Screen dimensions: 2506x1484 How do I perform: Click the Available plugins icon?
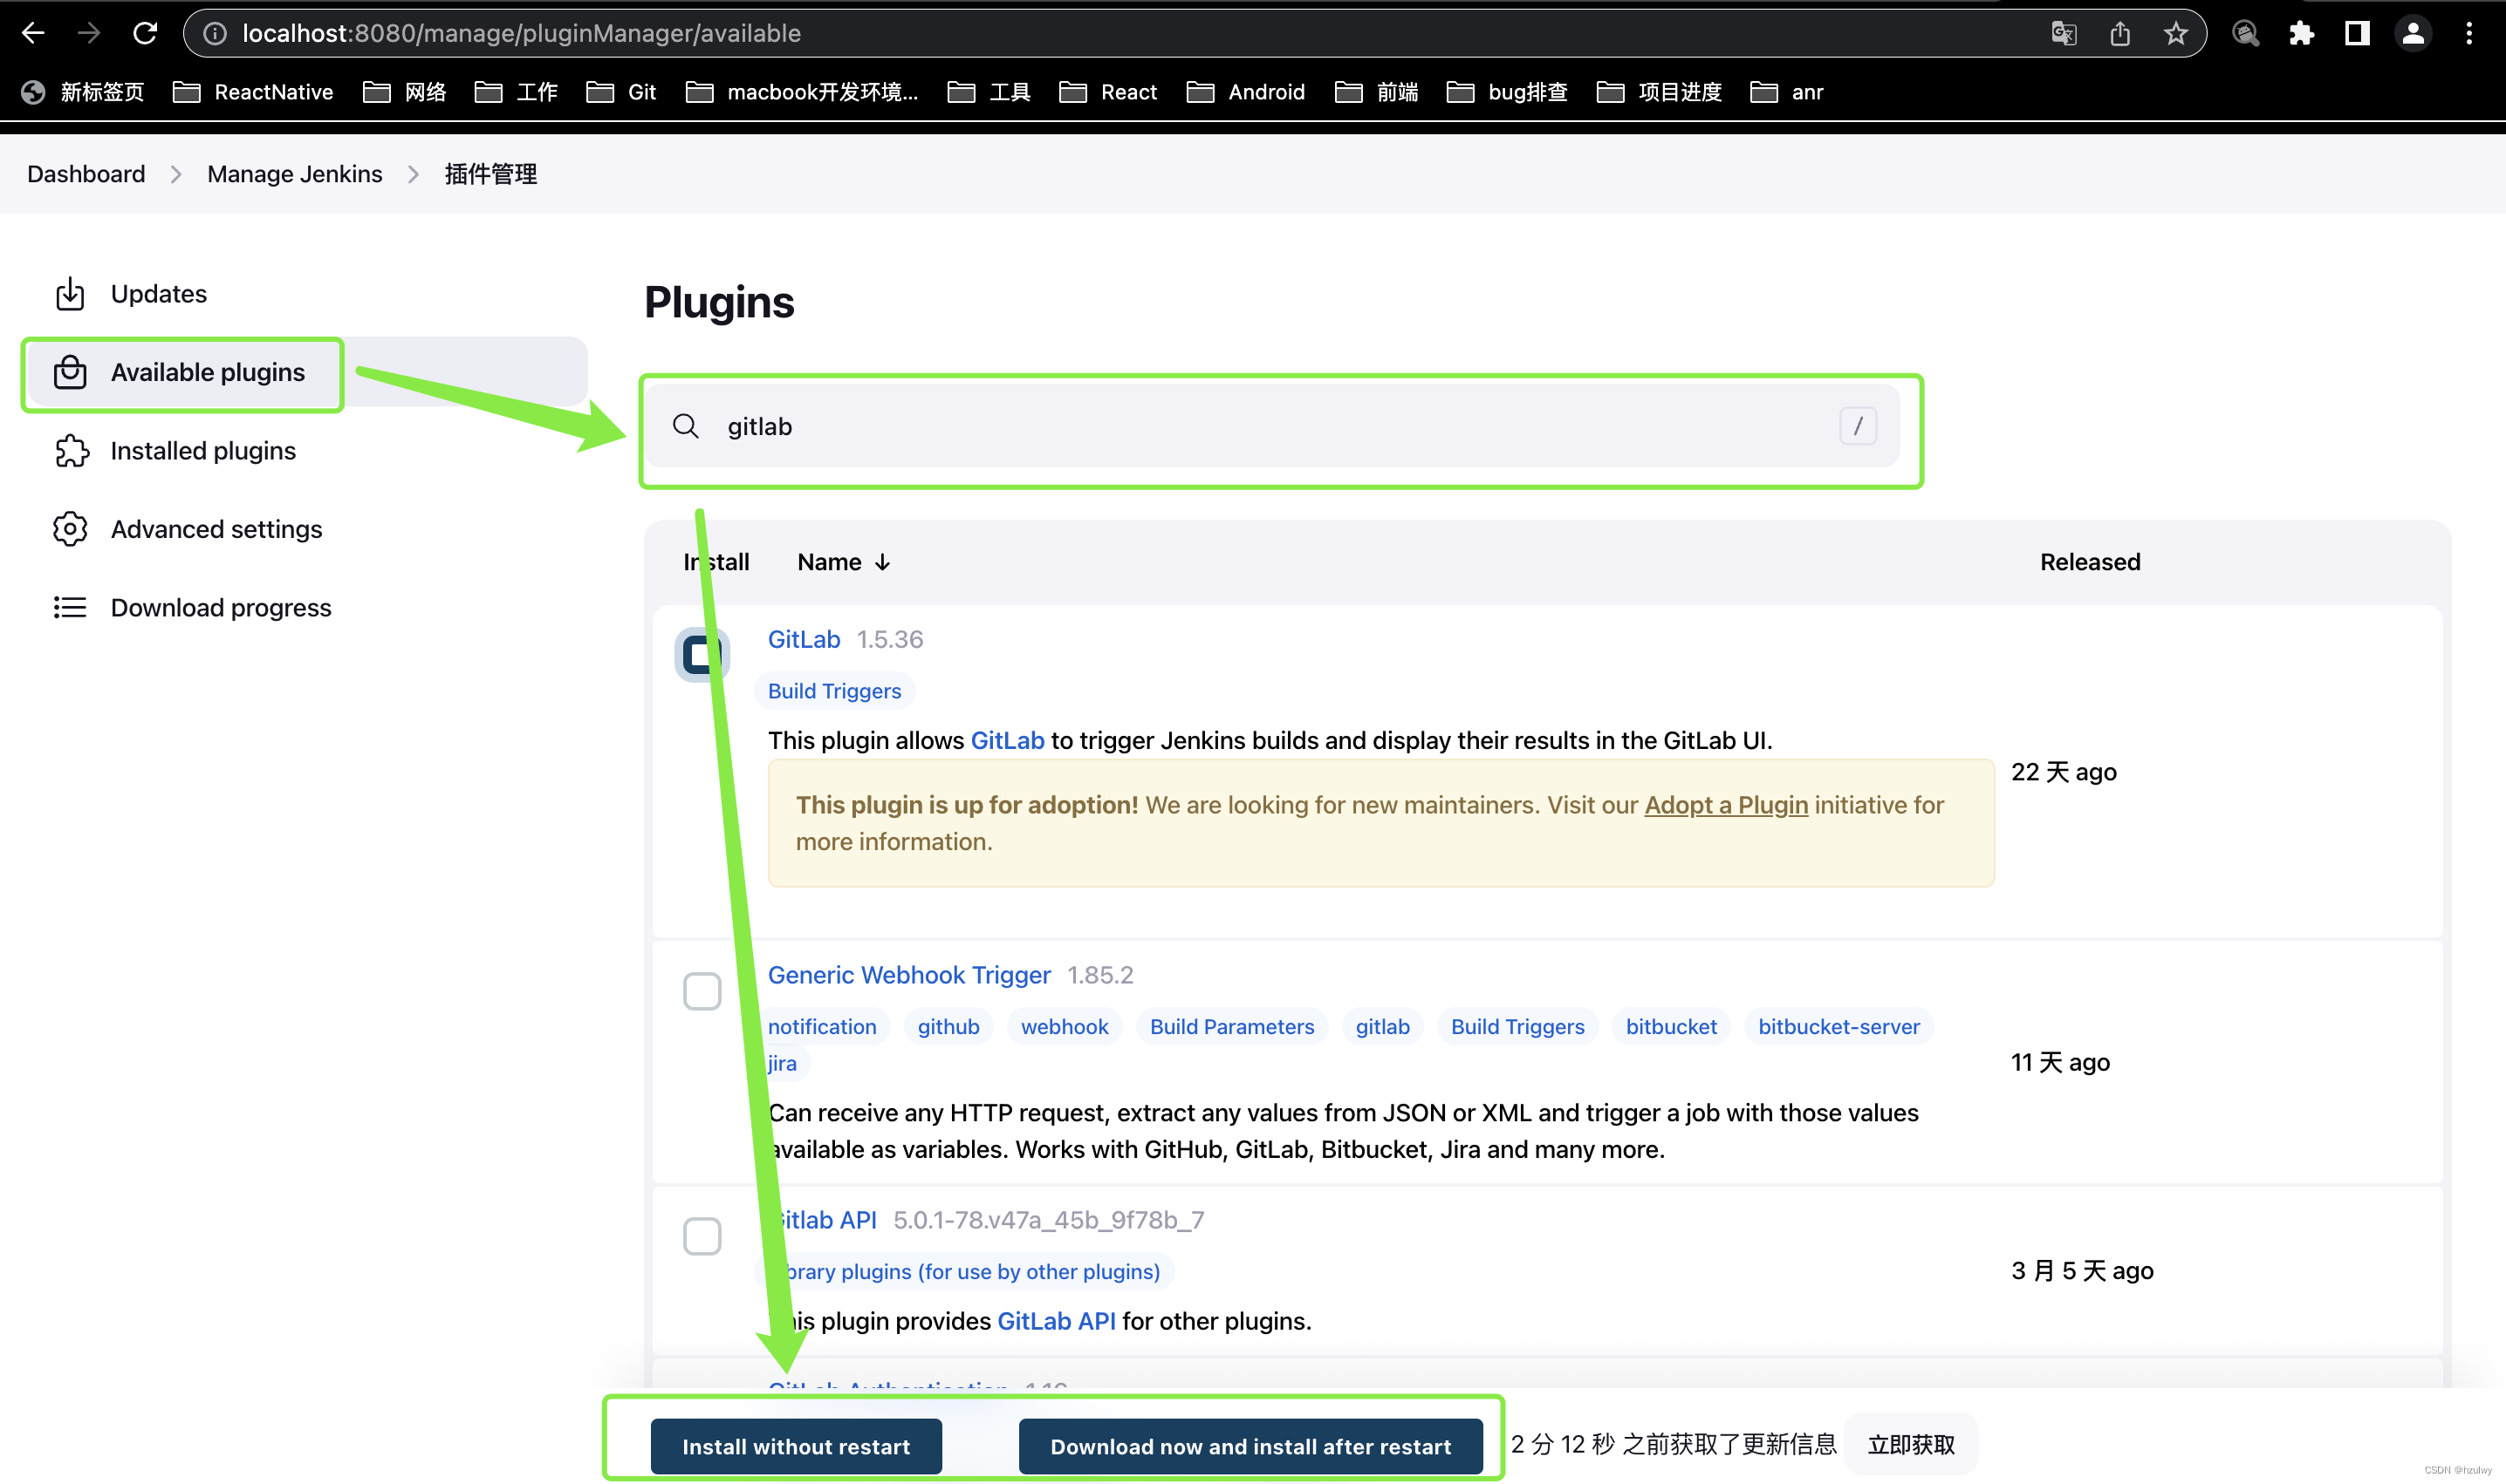(x=71, y=371)
